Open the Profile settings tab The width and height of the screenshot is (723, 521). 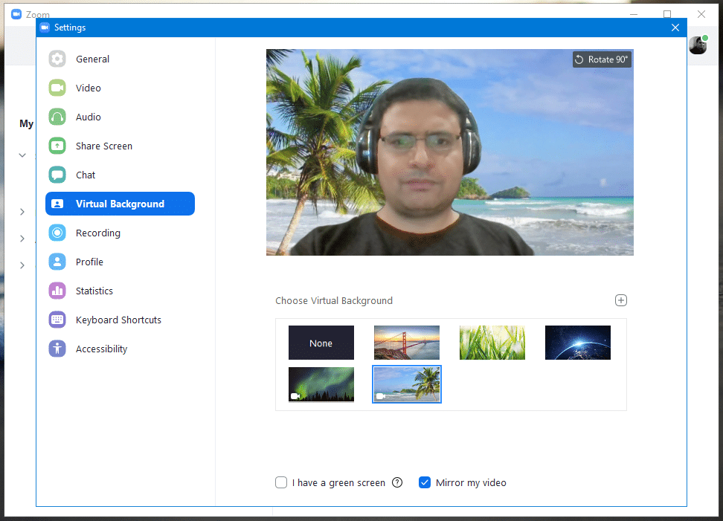(x=89, y=262)
